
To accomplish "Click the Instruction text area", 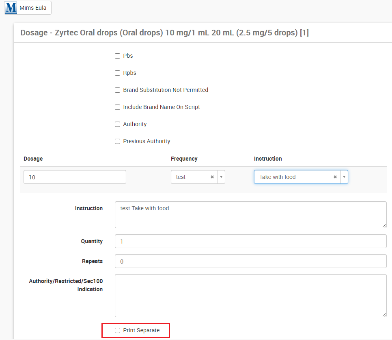I will [x=251, y=215].
